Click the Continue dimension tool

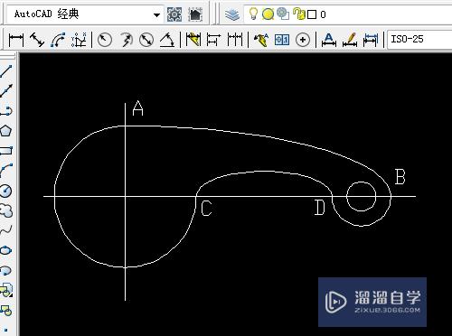point(235,40)
